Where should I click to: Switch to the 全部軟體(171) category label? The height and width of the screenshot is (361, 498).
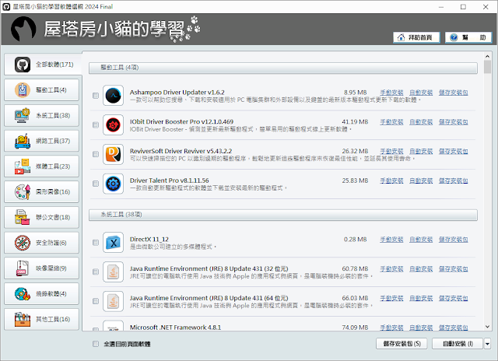54,65
